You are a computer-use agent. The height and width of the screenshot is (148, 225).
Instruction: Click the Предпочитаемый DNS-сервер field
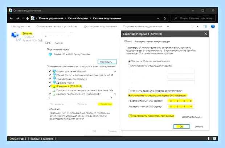point(180,101)
